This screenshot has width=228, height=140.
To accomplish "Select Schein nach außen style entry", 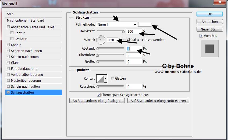I will pos(25,87).
